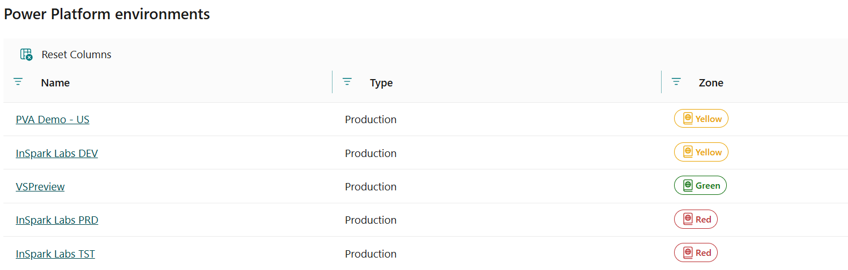Open the PVA Demo - US environment link
848x270 pixels.
53,119
